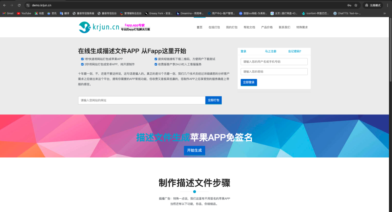
Task: Open the 主页 | 路灯网盘 bookmark
Action: coord(284,13)
